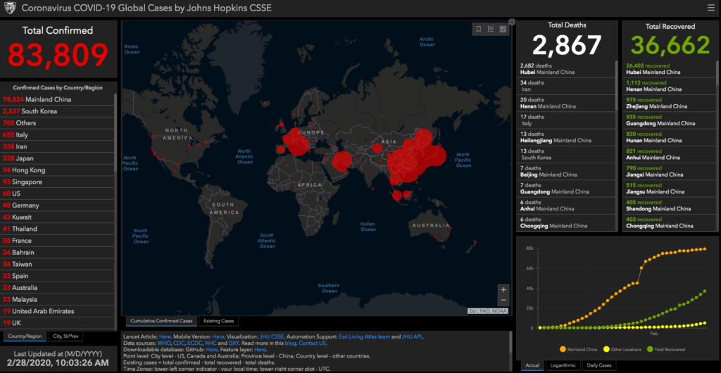Image resolution: width=721 pixels, height=373 pixels.
Task: Toggle Other Locations series in chart legend
Action: point(622,350)
